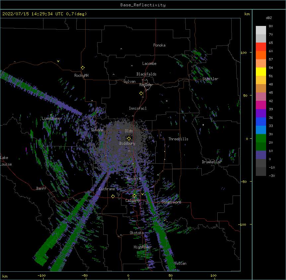Pick the dark green 20-10 dBZ swatch
The width and height of the screenshot is (286, 280).
(x=261, y=147)
